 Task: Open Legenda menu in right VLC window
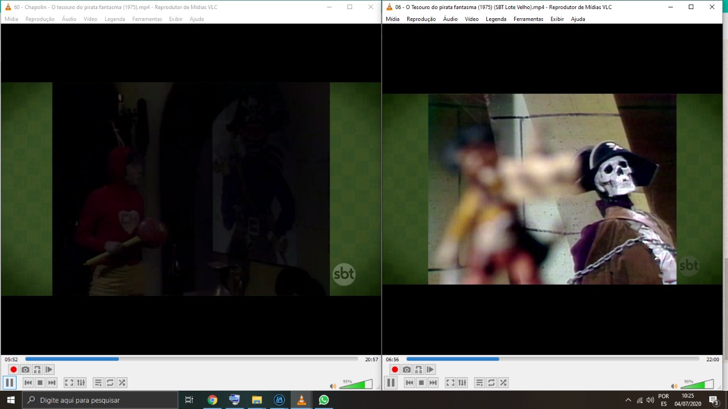(x=496, y=19)
